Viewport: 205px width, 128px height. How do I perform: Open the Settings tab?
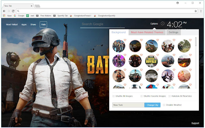click(173, 32)
